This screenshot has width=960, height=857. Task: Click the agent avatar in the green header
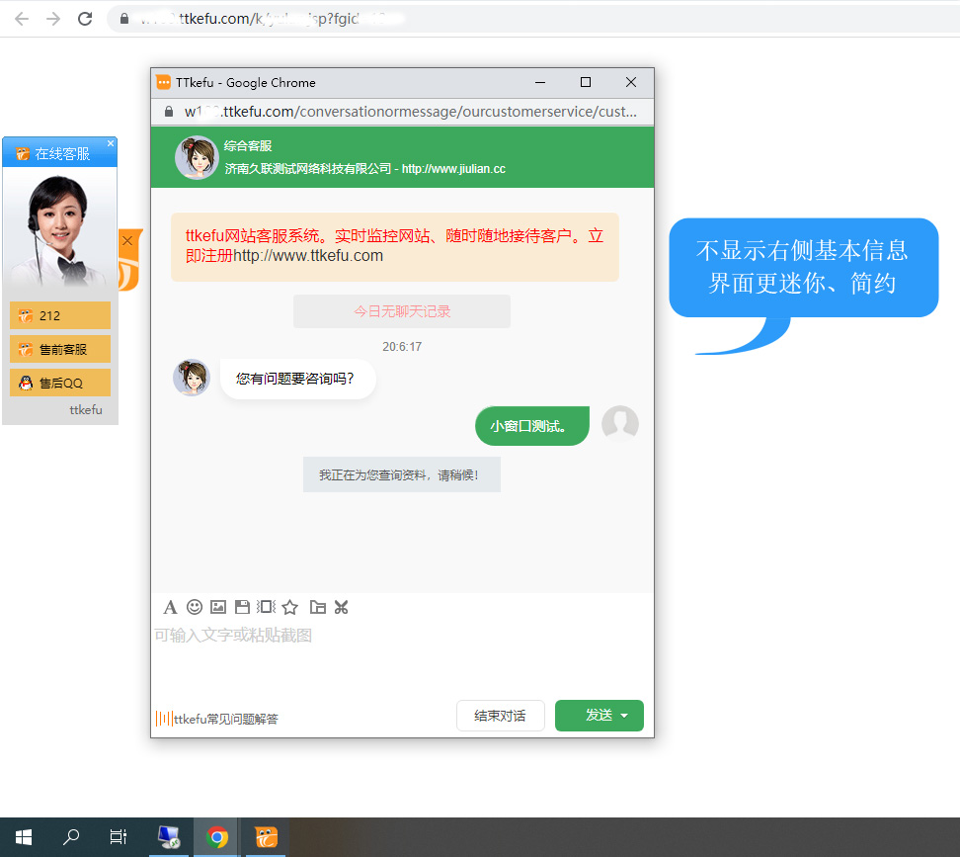tap(197, 157)
